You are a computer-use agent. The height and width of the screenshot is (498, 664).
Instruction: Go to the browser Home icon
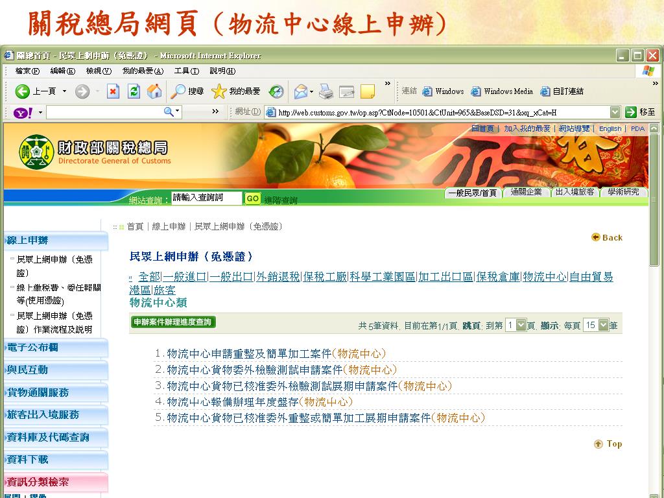click(154, 91)
